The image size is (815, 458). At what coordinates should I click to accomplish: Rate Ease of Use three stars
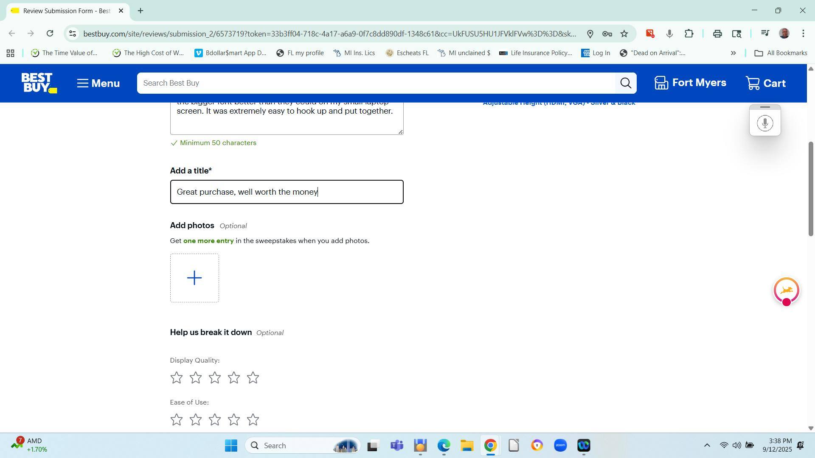(x=215, y=420)
